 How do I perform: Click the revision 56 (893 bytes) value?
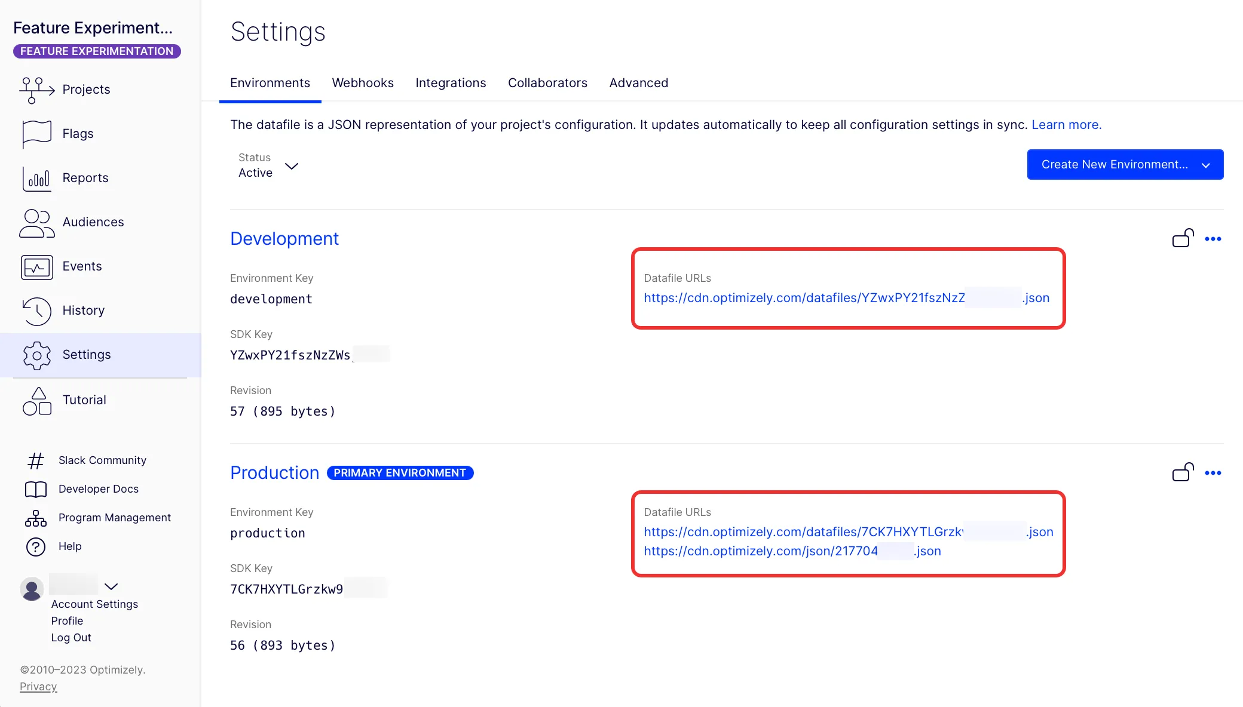(283, 645)
